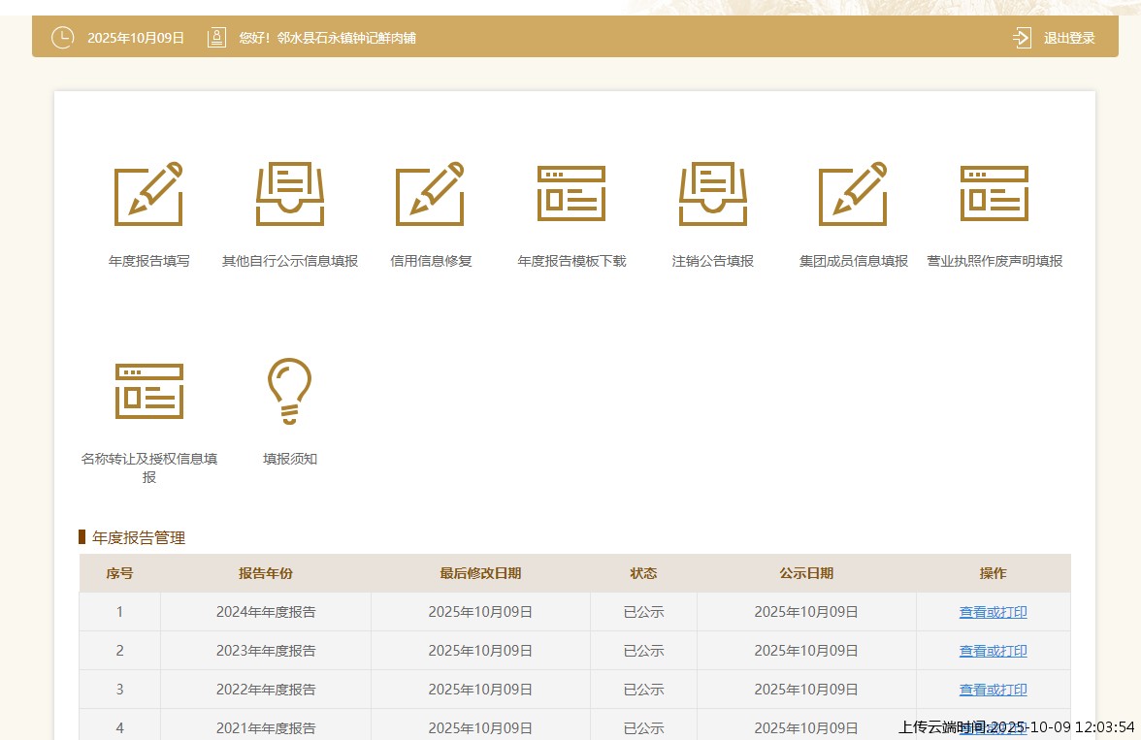
Task: Open 填报须知 lightbulb icon
Action: coord(289,391)
